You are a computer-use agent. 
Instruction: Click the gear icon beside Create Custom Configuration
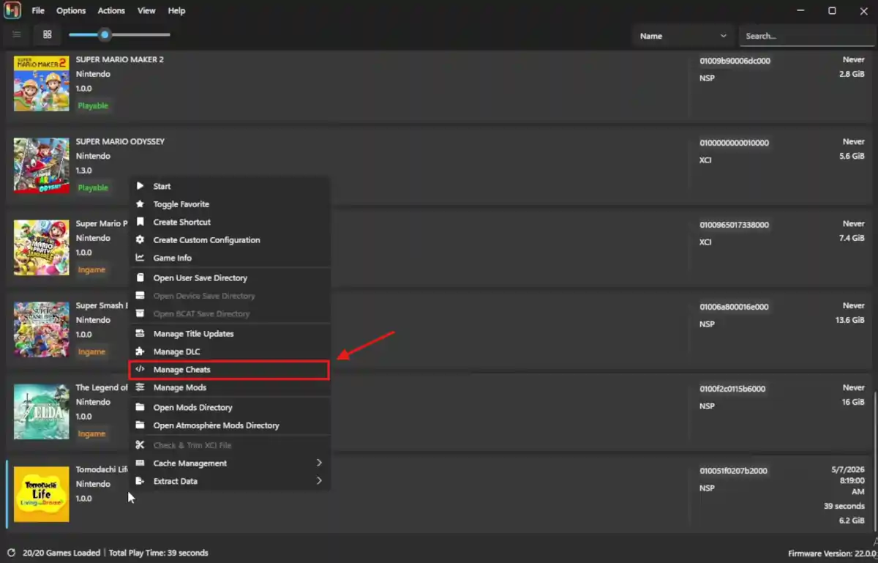tap(140, 239)
